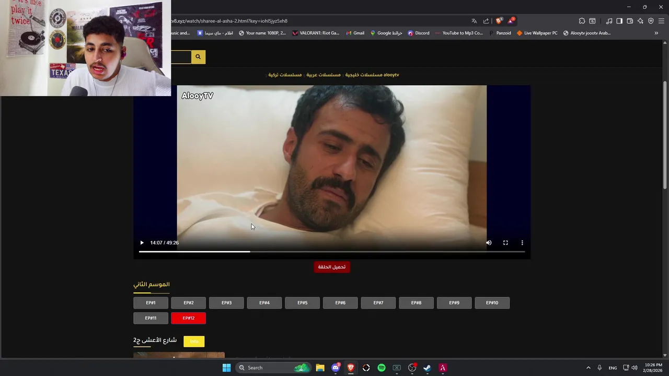The image size is (669, 376).
Task: Expand the bookmarks overflow chevron
Action: (656, 33)
